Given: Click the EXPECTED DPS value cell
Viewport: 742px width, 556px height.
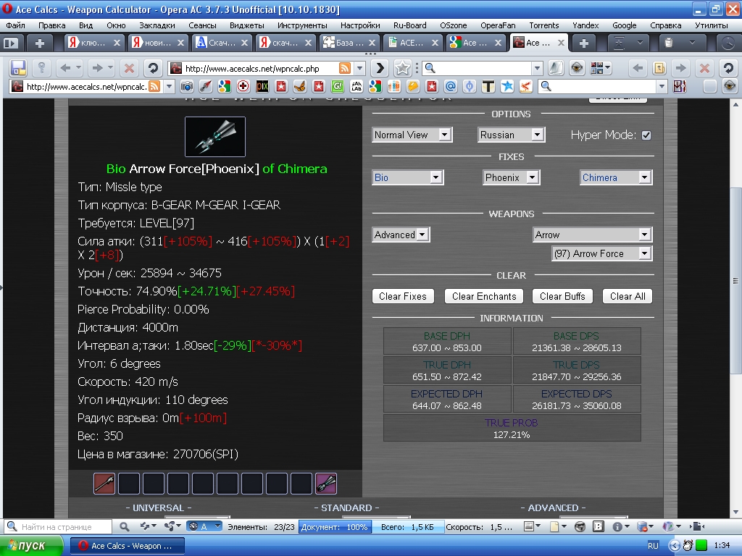Looking at the screenshot, I should (576, 400).
